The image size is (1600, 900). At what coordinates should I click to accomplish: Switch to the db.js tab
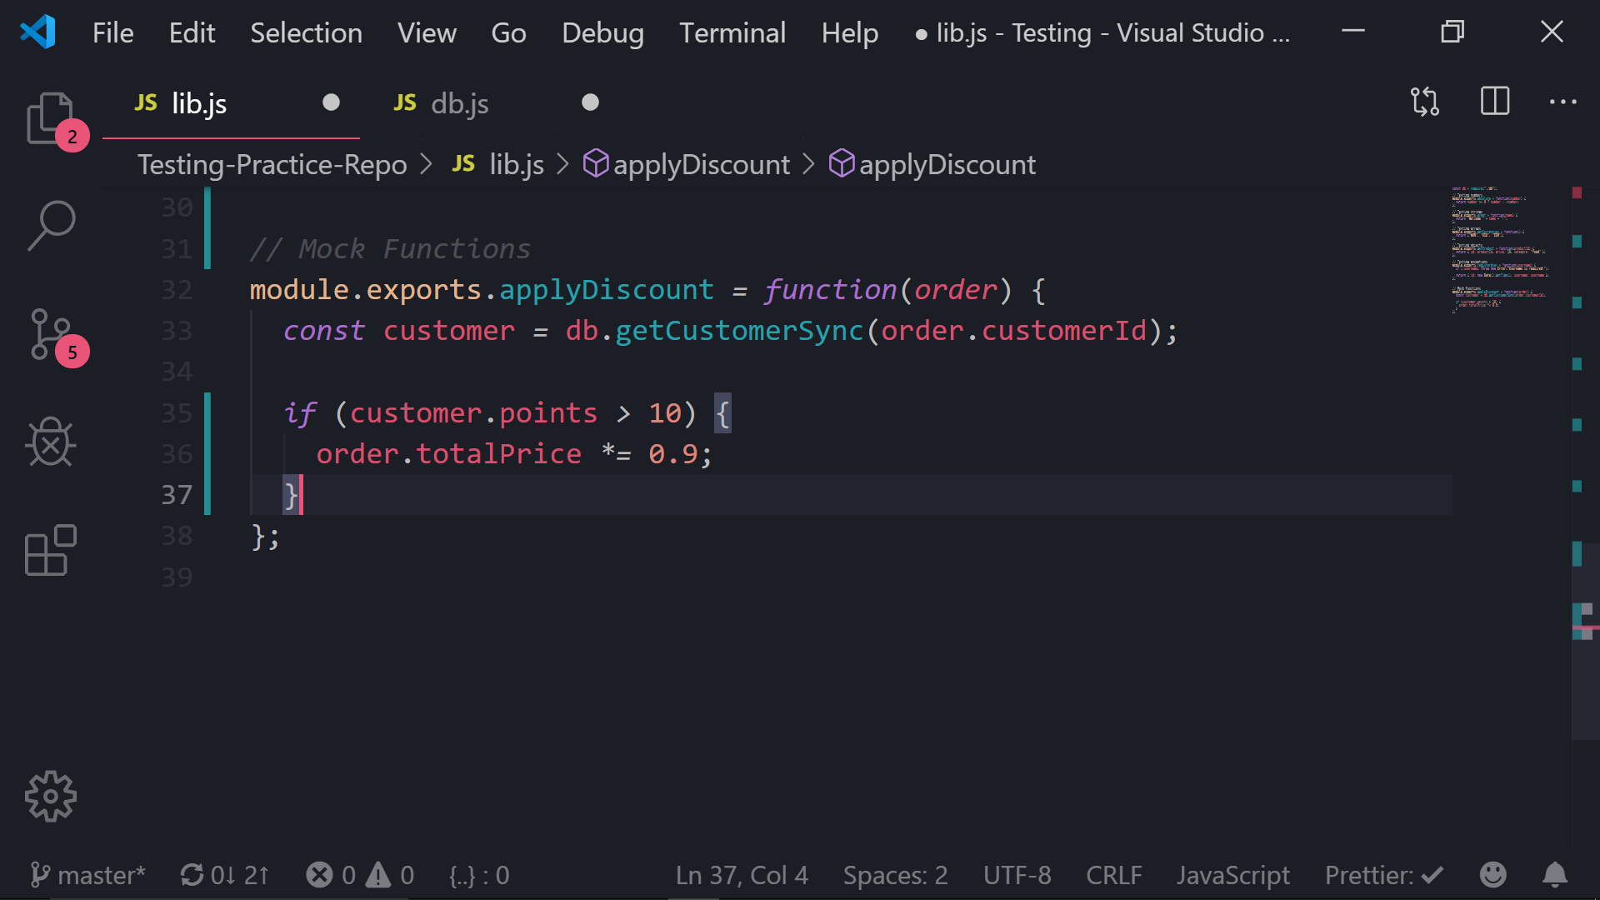(459, 103)
